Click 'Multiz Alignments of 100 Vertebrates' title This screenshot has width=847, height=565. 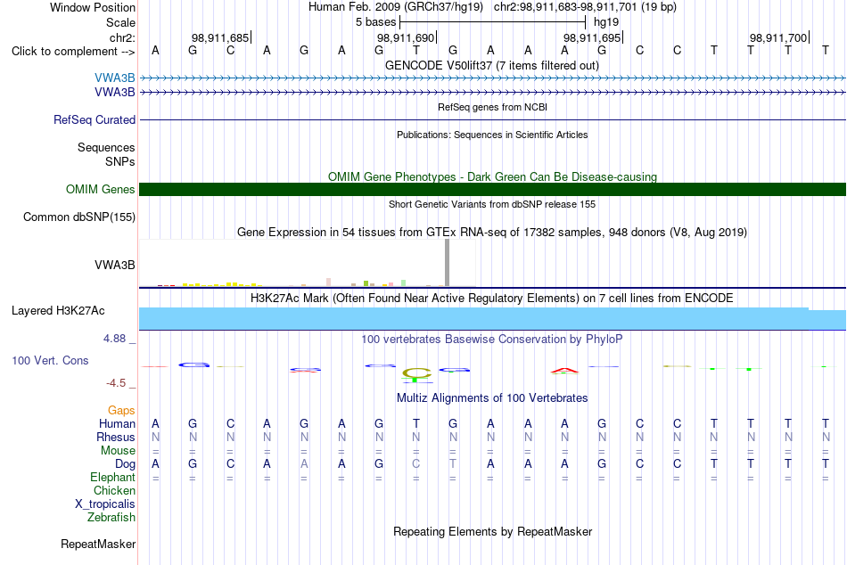coord(492,398)
